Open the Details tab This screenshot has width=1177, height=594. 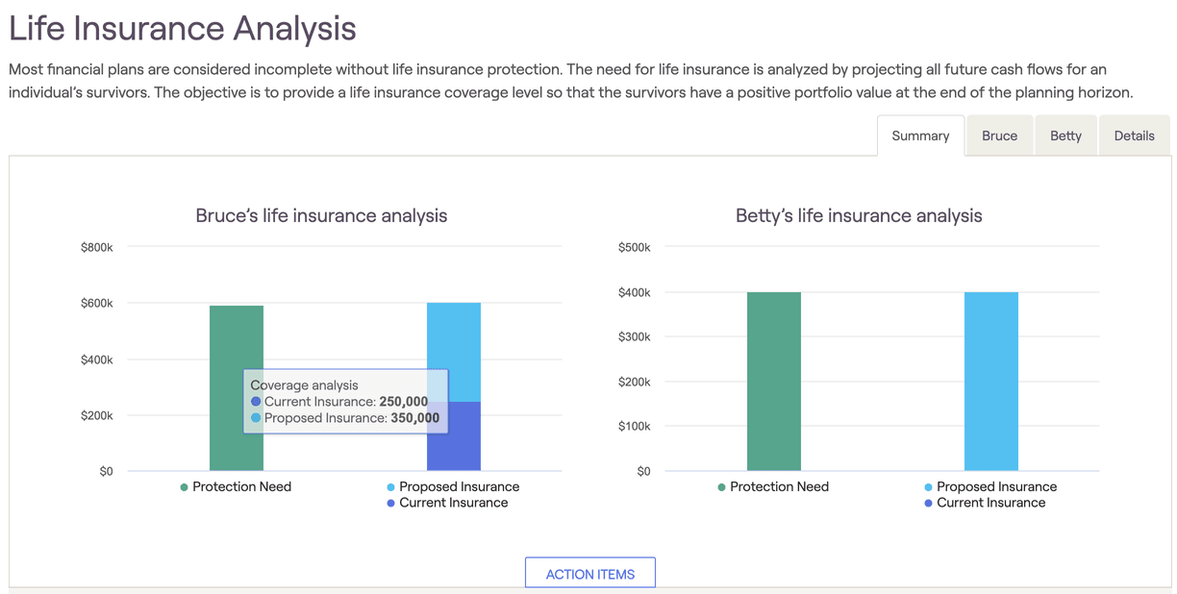[x=1134, y=136]
